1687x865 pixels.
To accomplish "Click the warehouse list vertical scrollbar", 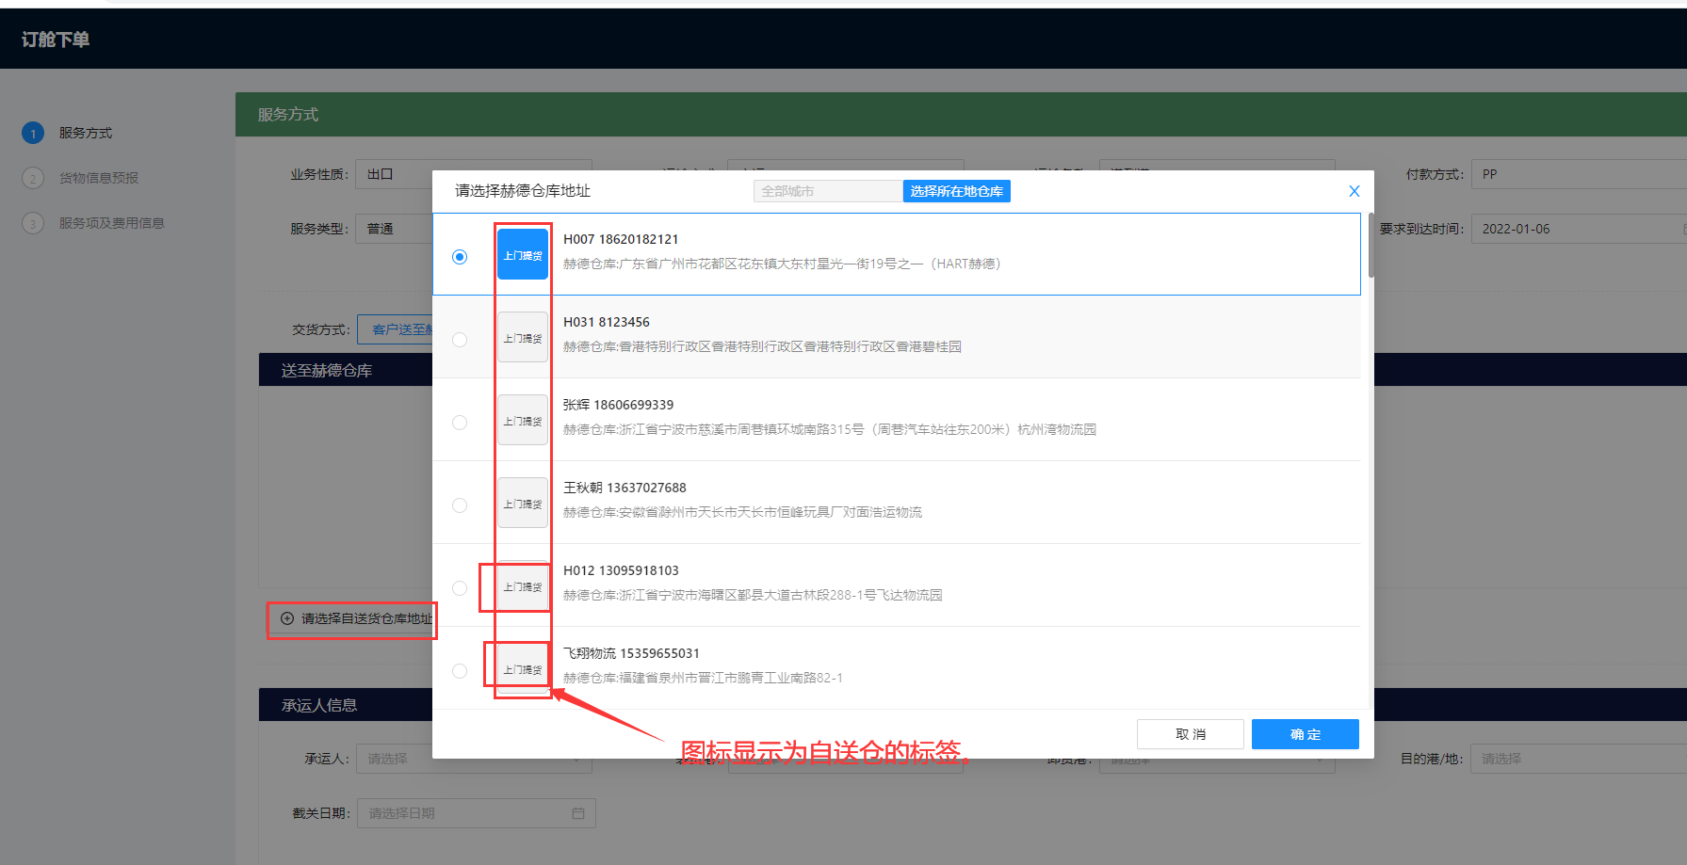I will [1371, 247].
